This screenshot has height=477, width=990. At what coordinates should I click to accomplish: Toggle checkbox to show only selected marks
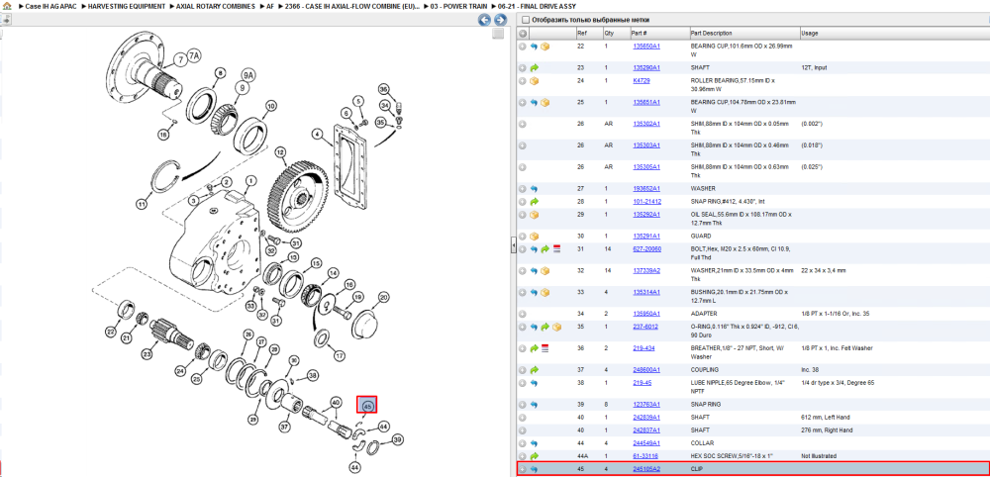(x=526, y=20)
